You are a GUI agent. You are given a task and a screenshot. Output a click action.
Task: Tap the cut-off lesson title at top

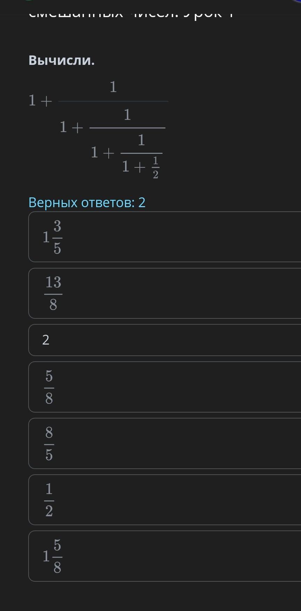tap(131, 14)
